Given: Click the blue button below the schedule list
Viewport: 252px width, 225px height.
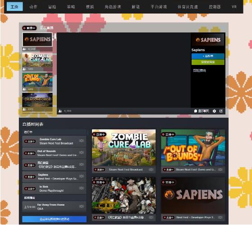Looking at the screenshot, I should click(x=54, y=219).
